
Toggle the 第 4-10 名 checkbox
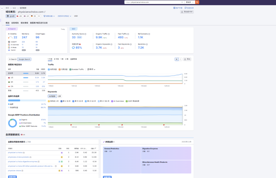61,101
